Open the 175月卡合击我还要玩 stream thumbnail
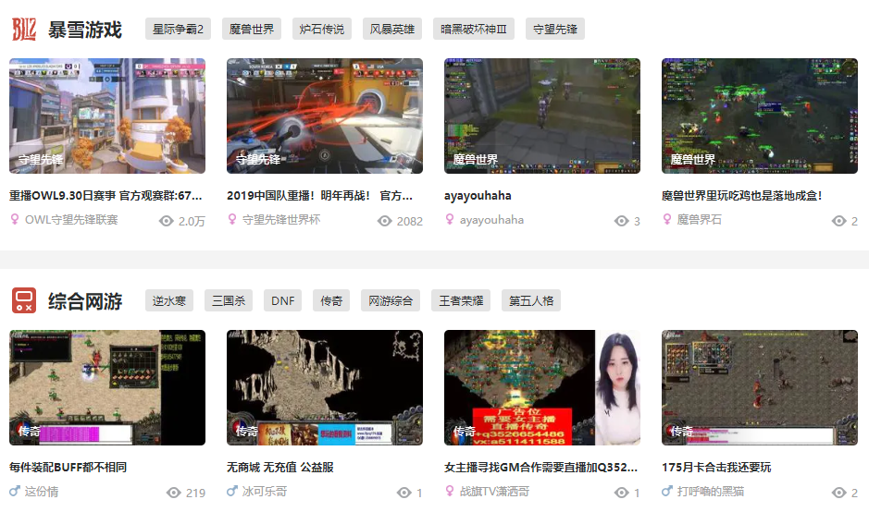This screenshot has width=869, height=512. point(760,387)
